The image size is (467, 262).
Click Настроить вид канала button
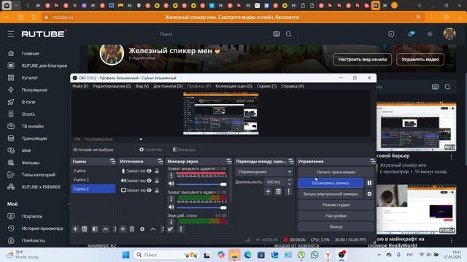pos(363,60)
